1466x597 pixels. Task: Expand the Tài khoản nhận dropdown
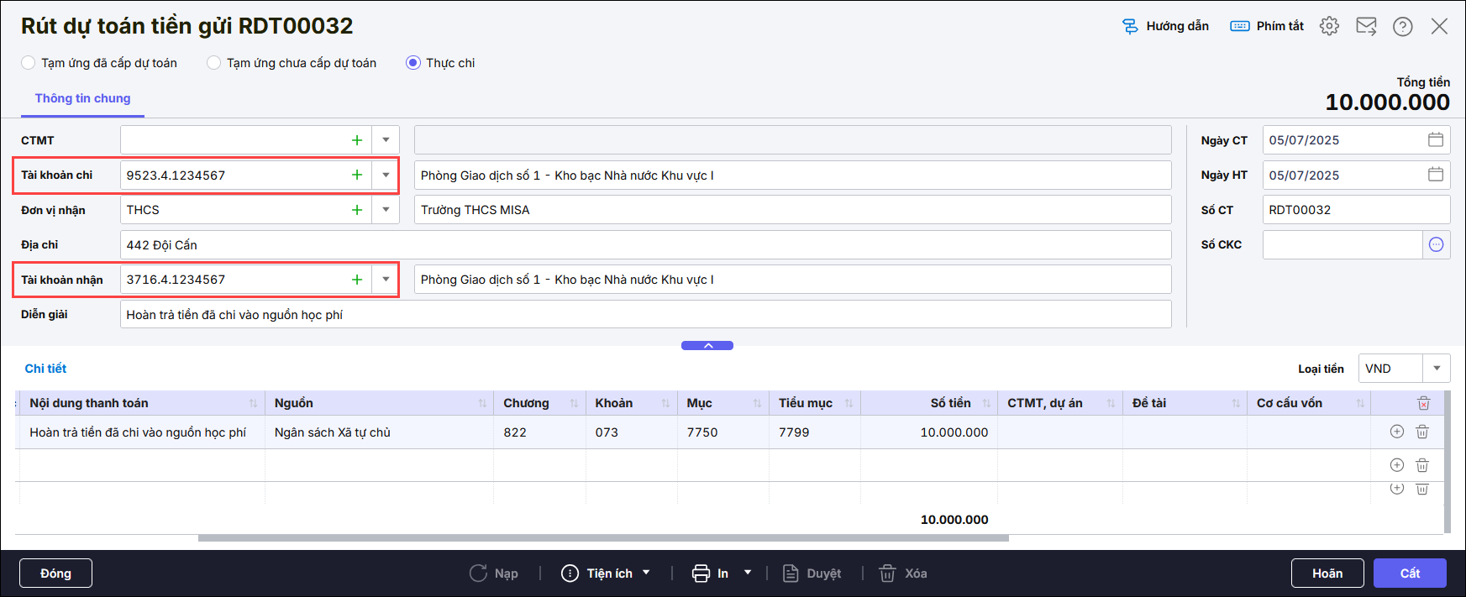(386, 280)
